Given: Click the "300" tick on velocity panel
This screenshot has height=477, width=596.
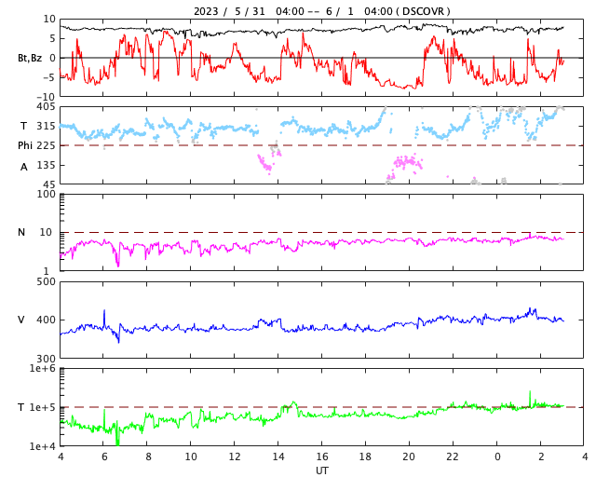Looking at the screenshot, I should [46, 359].
